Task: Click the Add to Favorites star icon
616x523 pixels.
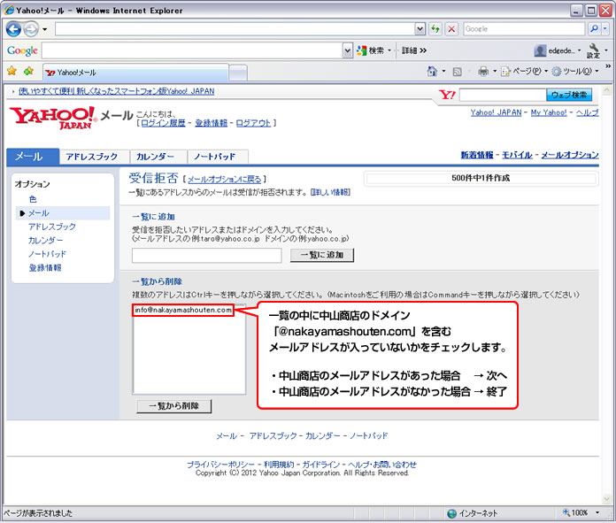Action: (x=28, y=71)
